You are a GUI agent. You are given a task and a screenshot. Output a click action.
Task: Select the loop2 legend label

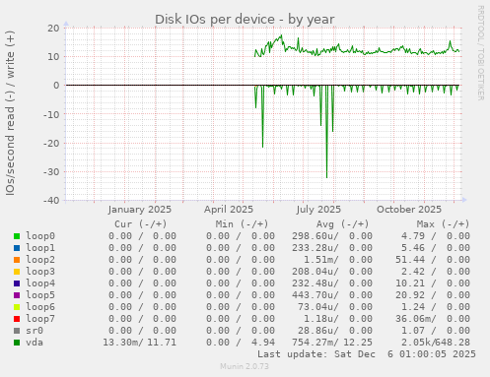click(40, 260)
